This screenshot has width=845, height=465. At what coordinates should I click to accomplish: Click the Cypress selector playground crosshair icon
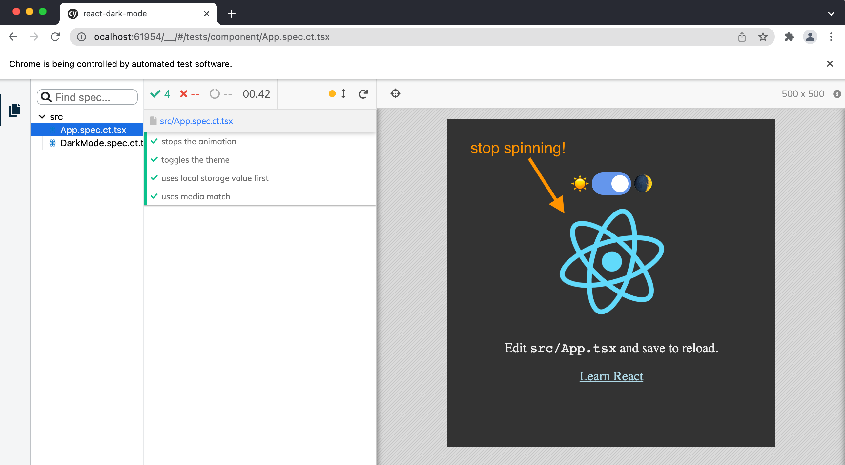[395, 94]
